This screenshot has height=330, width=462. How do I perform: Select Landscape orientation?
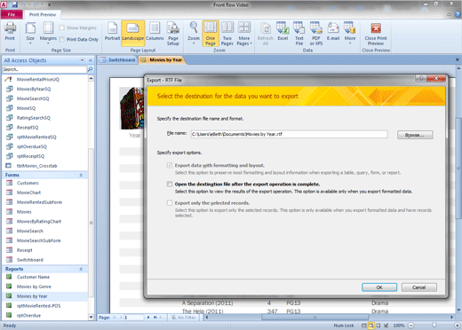click(x=132, y=33)
